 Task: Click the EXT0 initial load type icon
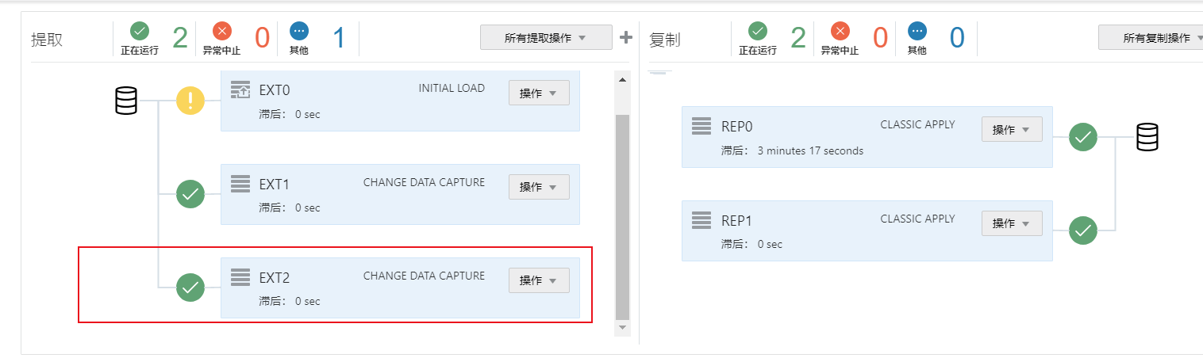pyautogui.click(x=240, y=89)
